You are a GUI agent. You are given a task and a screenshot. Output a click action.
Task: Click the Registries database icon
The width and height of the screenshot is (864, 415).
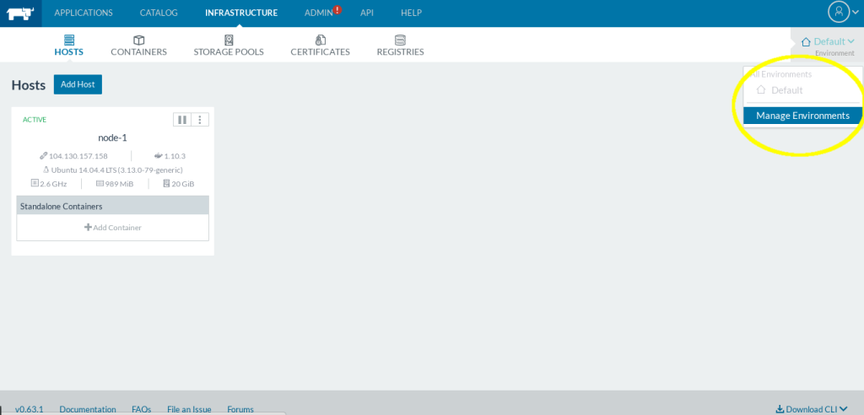pos(400,40)
